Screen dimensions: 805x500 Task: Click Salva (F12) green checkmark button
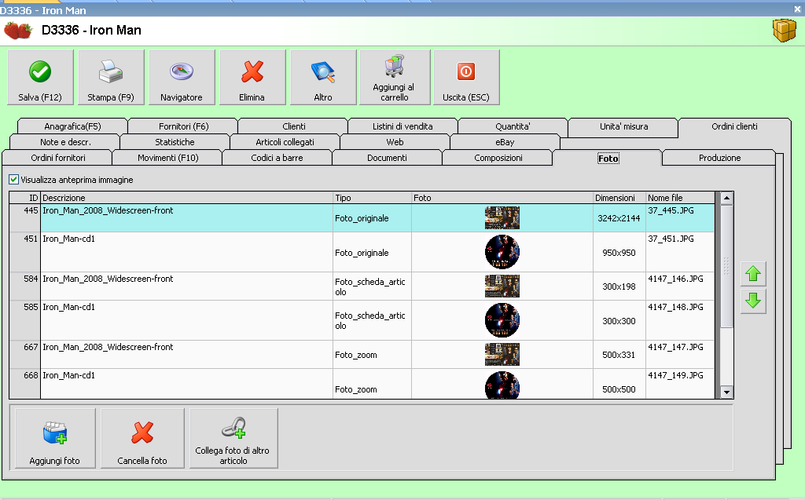[x=41, y=78]
